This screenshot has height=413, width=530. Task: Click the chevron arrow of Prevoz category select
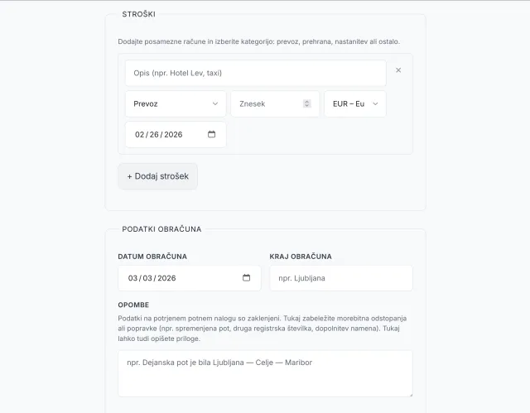(215, 103)
